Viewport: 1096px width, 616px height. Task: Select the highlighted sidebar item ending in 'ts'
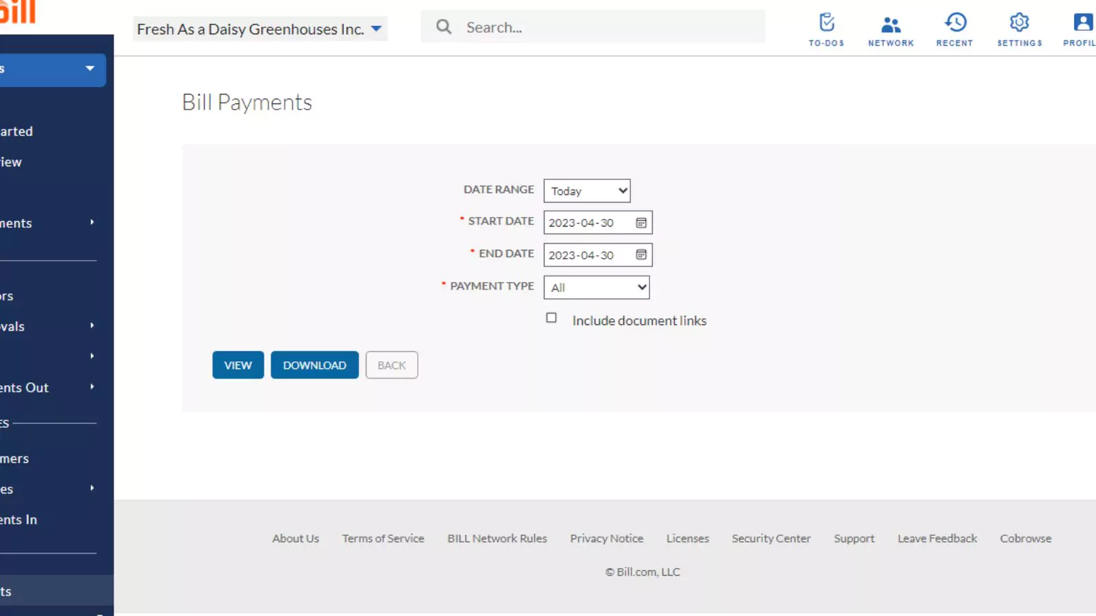[57, 591]
